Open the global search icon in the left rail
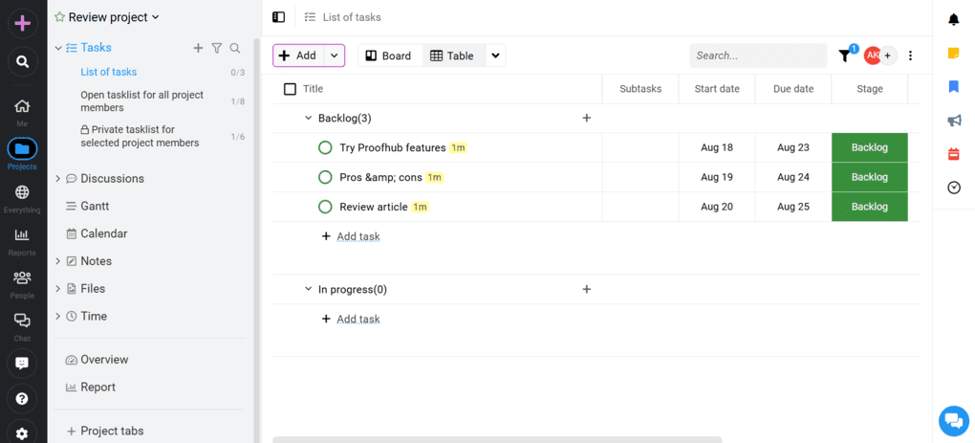Image resolution: width=975 pixels, height=443 pixels. coord(22,61)
